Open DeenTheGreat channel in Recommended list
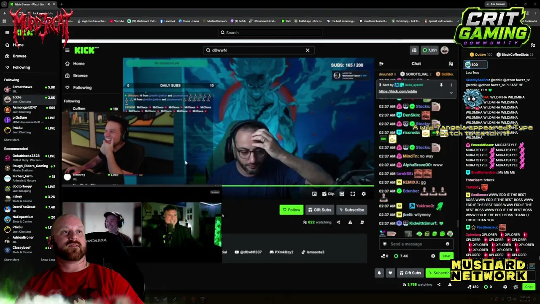Screen dimensions: 540x304 coord(30,209)
